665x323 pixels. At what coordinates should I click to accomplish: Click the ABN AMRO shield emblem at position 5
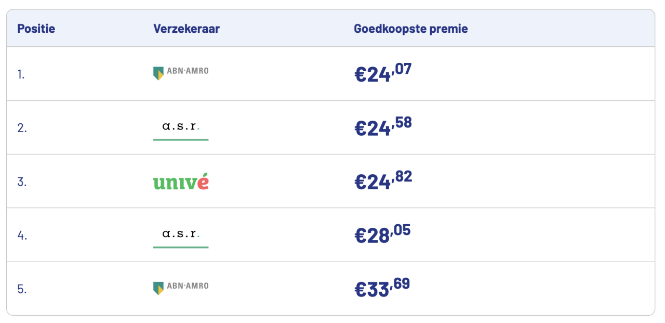tap(158, 288)
